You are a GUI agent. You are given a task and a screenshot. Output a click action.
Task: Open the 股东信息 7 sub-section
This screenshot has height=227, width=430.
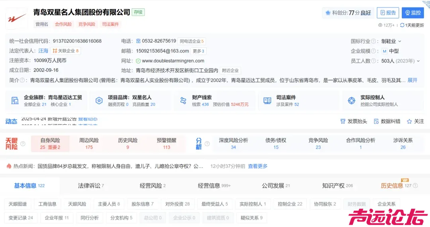pyautogui.click(x=143, y=204)
